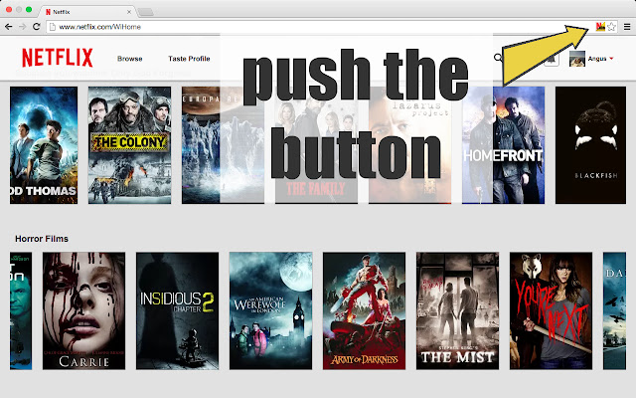Click the Netflix search magnifier icon

coord(498,58)
